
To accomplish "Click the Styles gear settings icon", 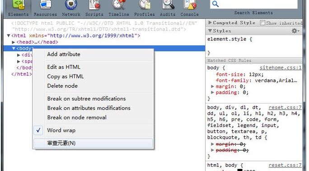I will [x=295, y=31].
